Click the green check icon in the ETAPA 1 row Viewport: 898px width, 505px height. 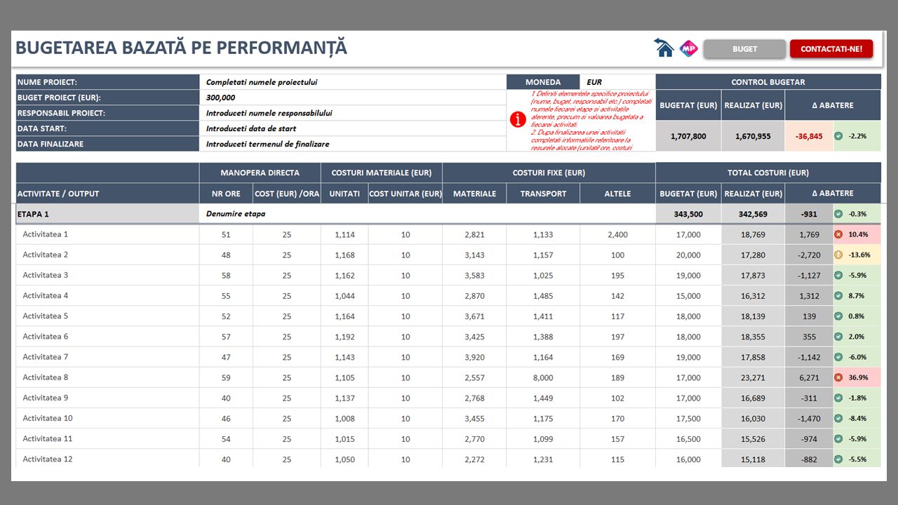click(838, 214)
